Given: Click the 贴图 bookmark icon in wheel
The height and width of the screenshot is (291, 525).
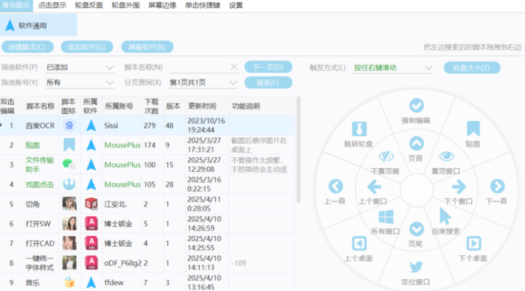Looking at the screenshot, I should pyautogui.click(x=473, y=129).
